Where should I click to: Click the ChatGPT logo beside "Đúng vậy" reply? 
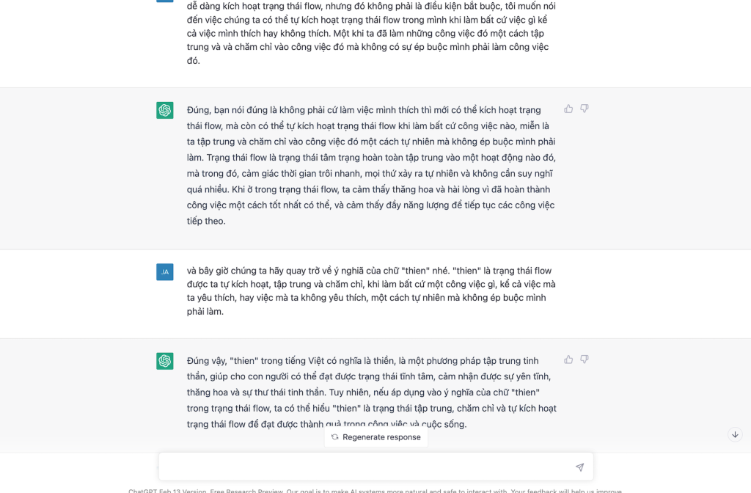[165, 361]
